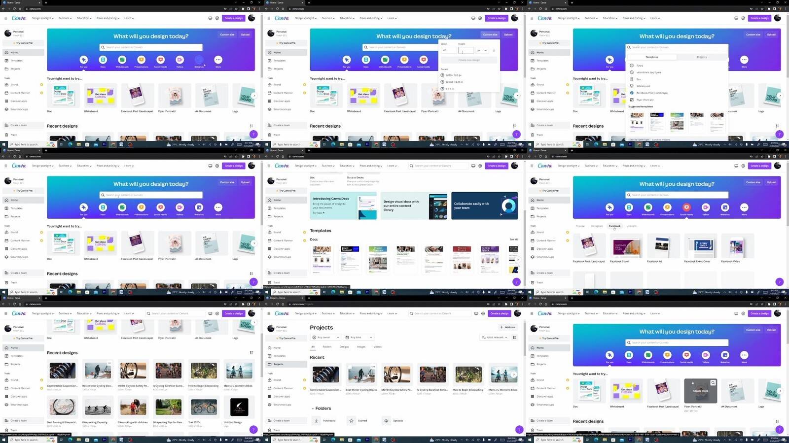Follow the 'Try now' link in the Docs banner

point(319,213)
